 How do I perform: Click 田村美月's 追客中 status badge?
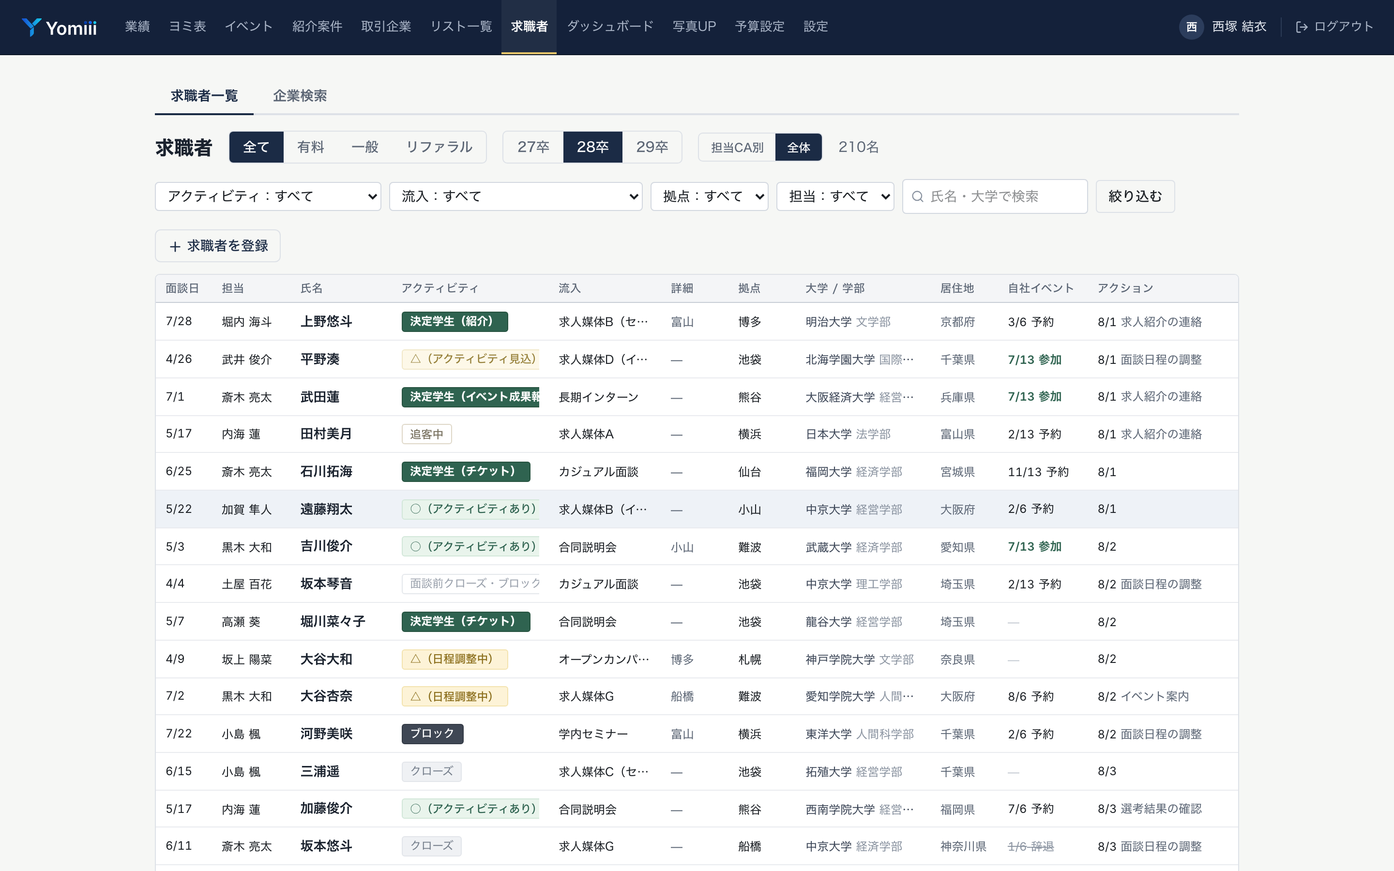coord(426,435)
